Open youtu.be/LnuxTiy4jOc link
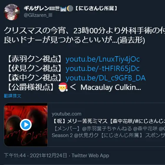Viewport: 165px width, 165px height. (103, 59)
